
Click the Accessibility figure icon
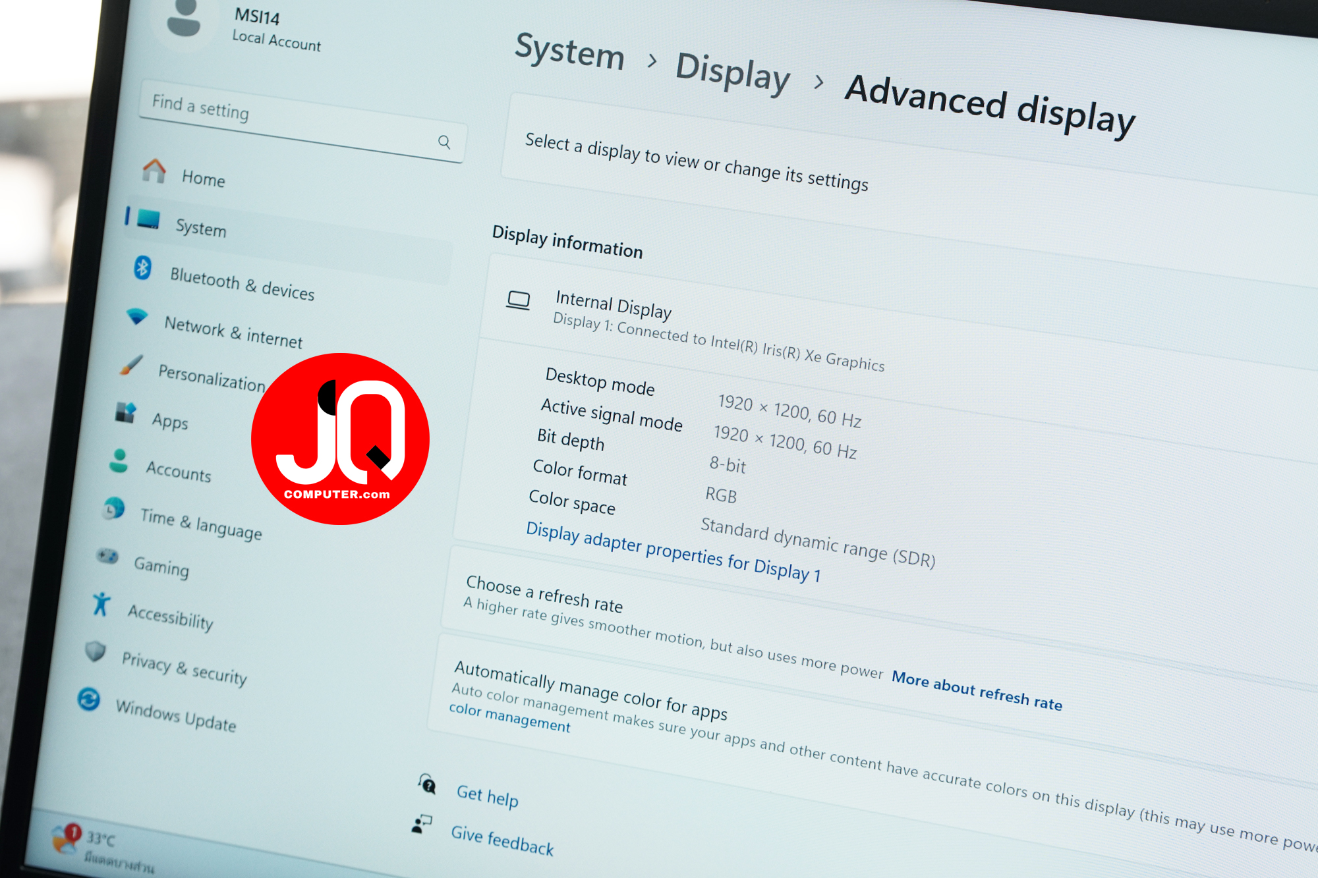click(x=101, y=603)
